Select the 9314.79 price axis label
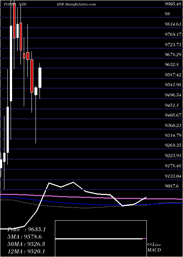The image size is (183, 257). (173, 135)
